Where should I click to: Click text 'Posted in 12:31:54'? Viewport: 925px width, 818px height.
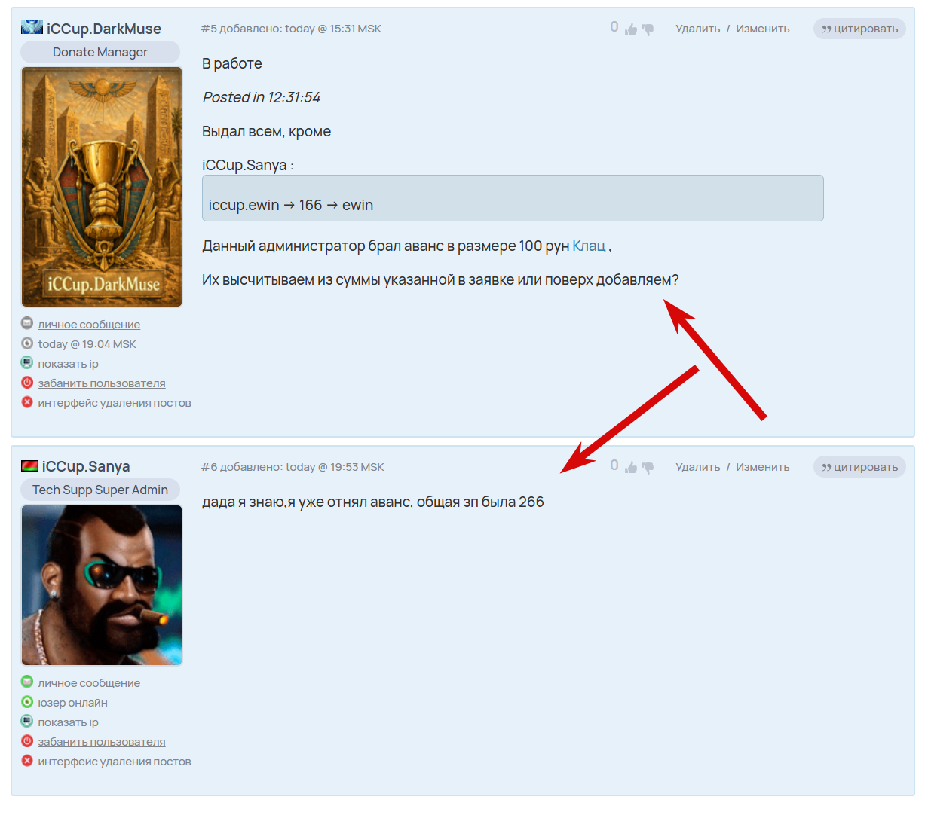261,97
